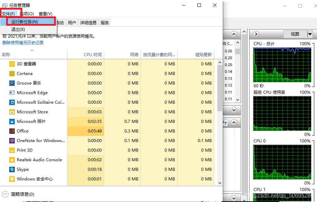Screen dimensions: 317x202
Task: Sort by the 网络 column header
Action: [x=122, y=54]
